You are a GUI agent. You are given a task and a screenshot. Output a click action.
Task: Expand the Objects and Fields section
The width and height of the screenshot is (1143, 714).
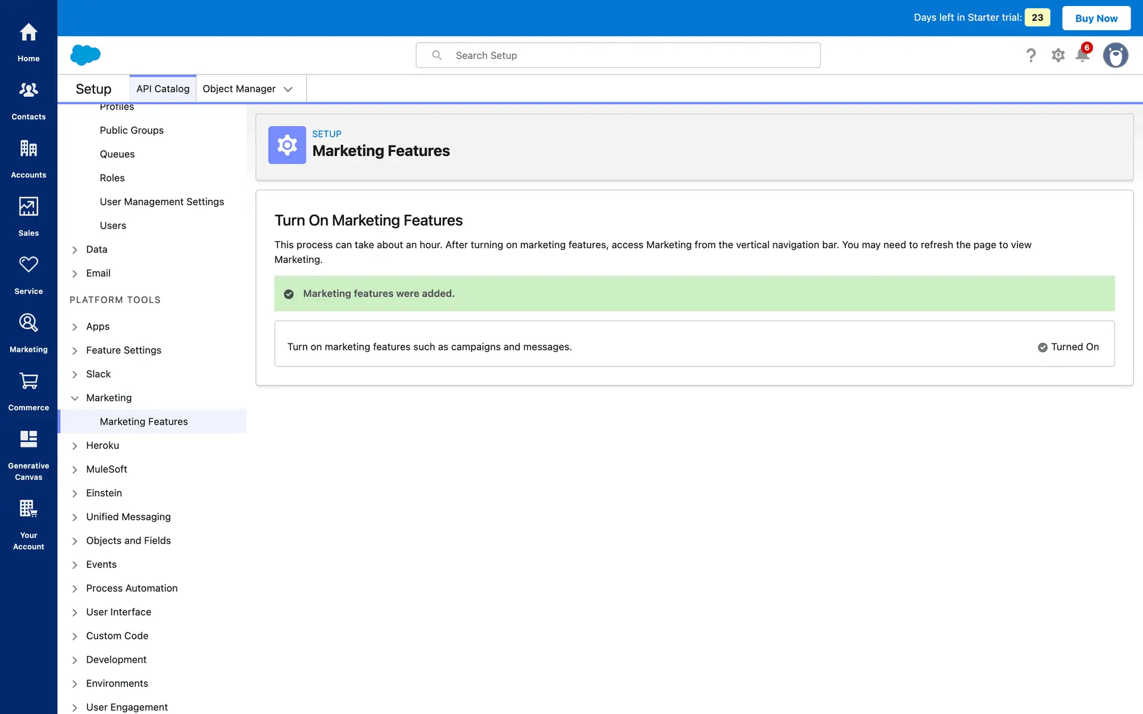tap(75, 541)
